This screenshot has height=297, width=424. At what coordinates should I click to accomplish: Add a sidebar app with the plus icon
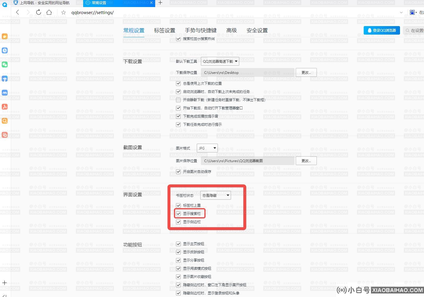(5, 283)
